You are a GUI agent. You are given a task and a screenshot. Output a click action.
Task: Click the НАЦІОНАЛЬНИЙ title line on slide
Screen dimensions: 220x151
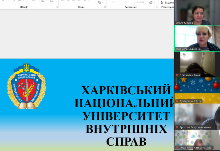pyautogui.click(x=124, y=103)
